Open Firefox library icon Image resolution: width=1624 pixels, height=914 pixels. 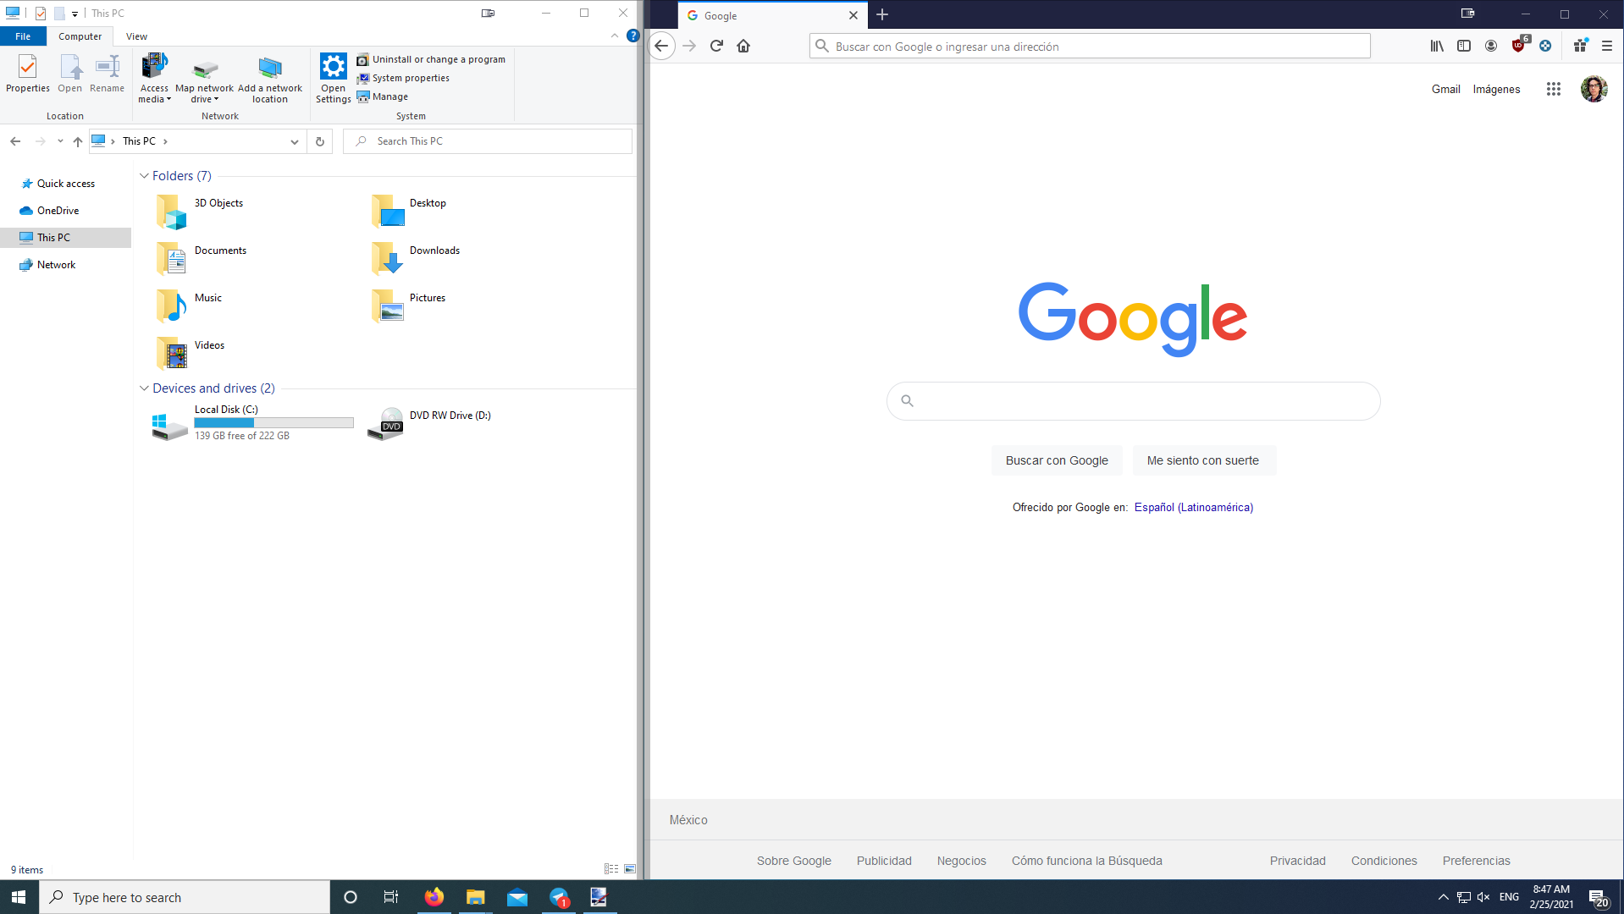pos(1437,47)
